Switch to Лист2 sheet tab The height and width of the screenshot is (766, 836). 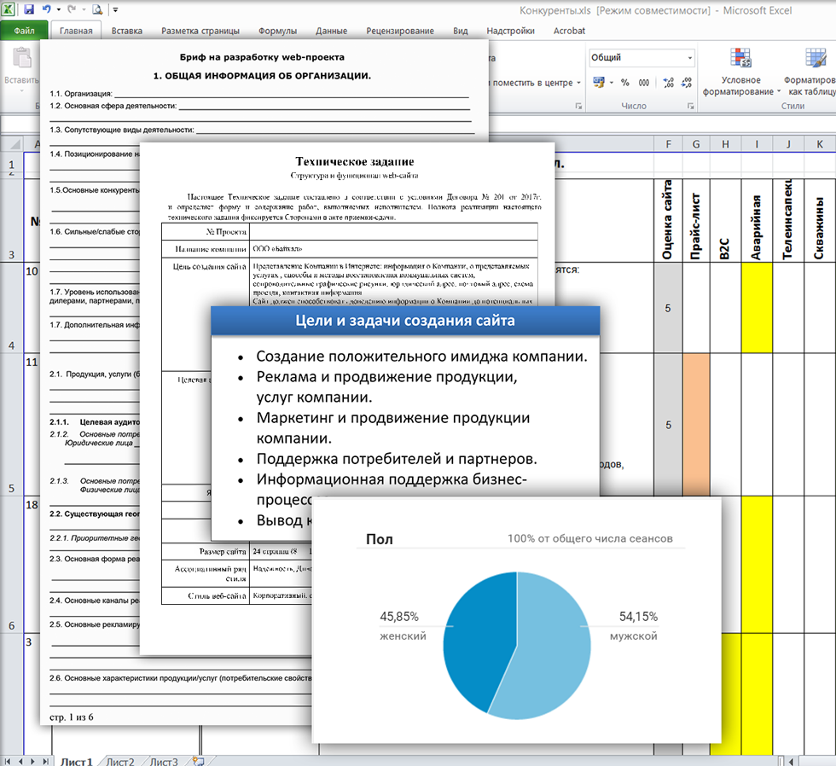tap(120, 761)
